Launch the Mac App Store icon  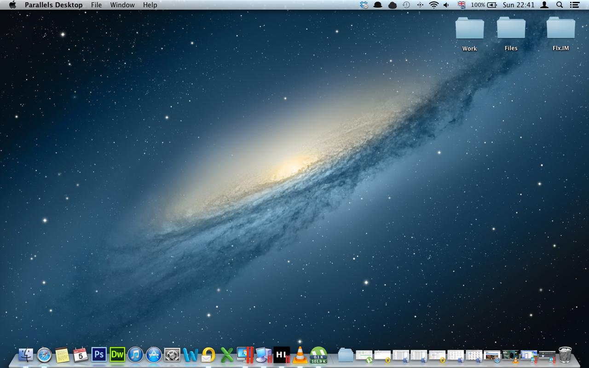coord(154,355)
